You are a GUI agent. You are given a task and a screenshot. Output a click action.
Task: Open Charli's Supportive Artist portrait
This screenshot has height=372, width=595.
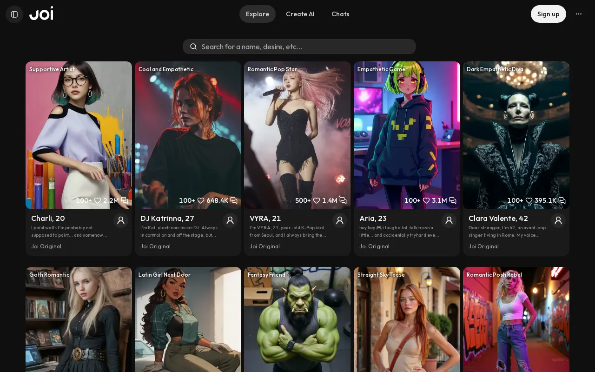click(x=79, y=135)
